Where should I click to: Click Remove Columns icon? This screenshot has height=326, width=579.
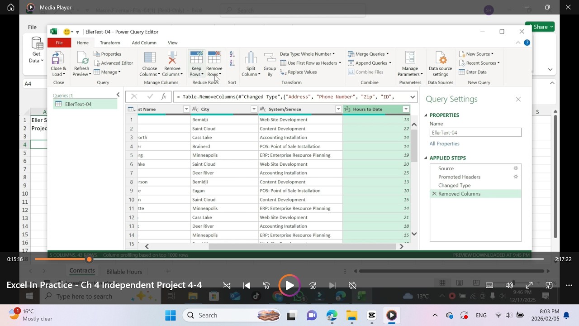(x=172, y=58)
